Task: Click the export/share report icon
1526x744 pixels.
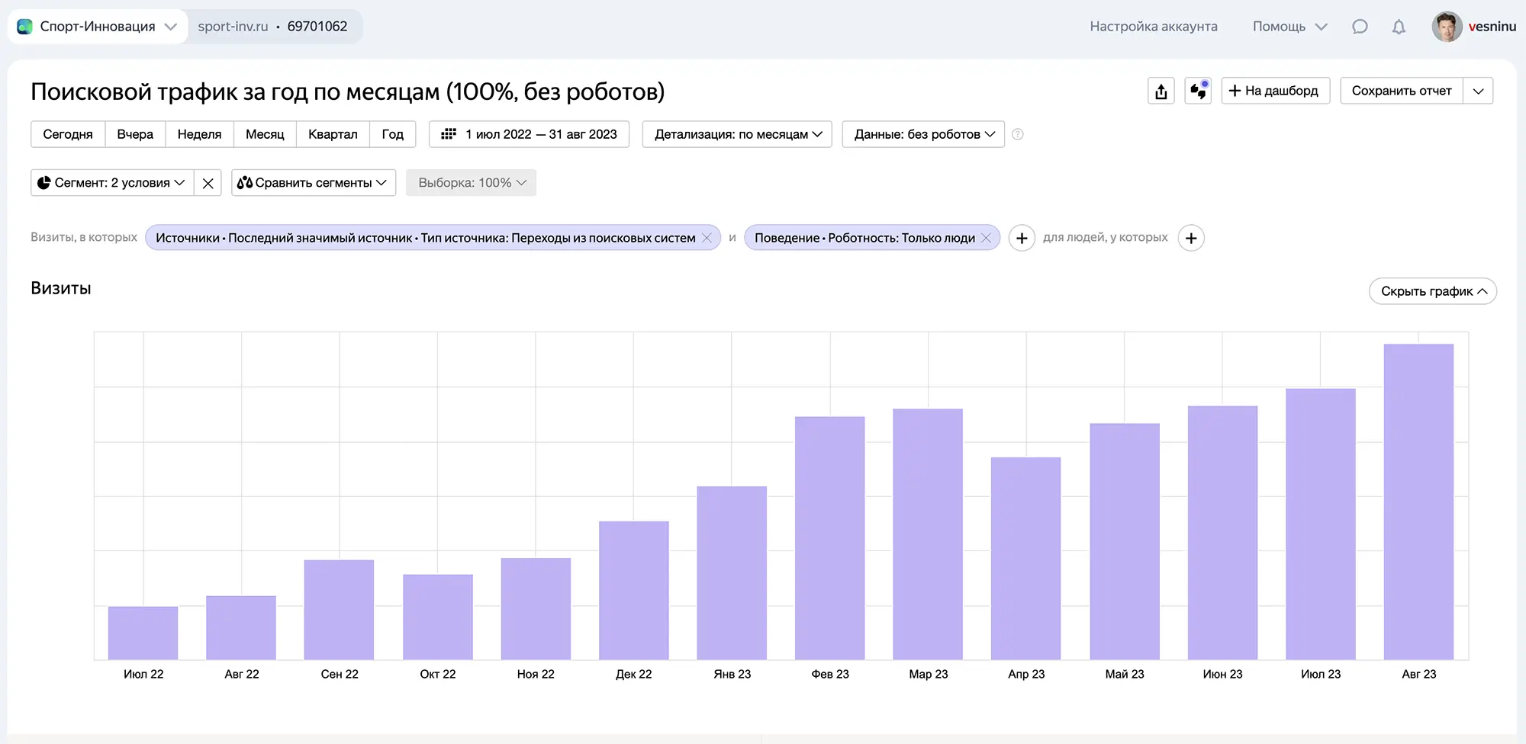Action: click(1161, 91)
